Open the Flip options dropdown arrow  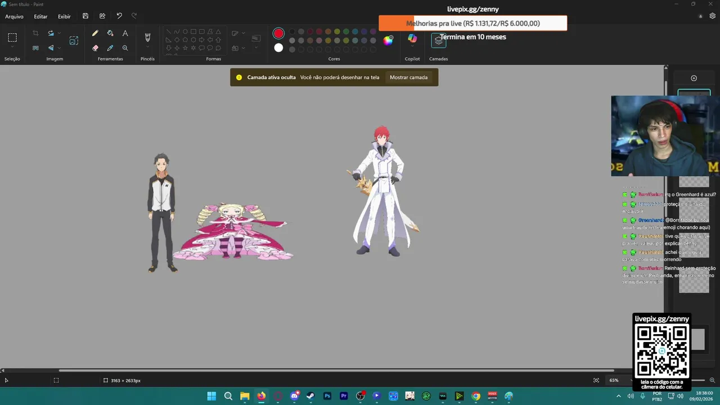(x=59, y=48)
